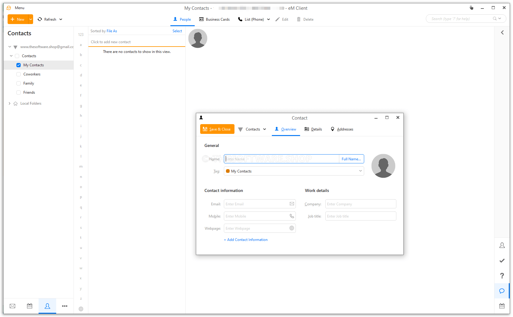Click the Add Contact Information link

coord(246,239)
